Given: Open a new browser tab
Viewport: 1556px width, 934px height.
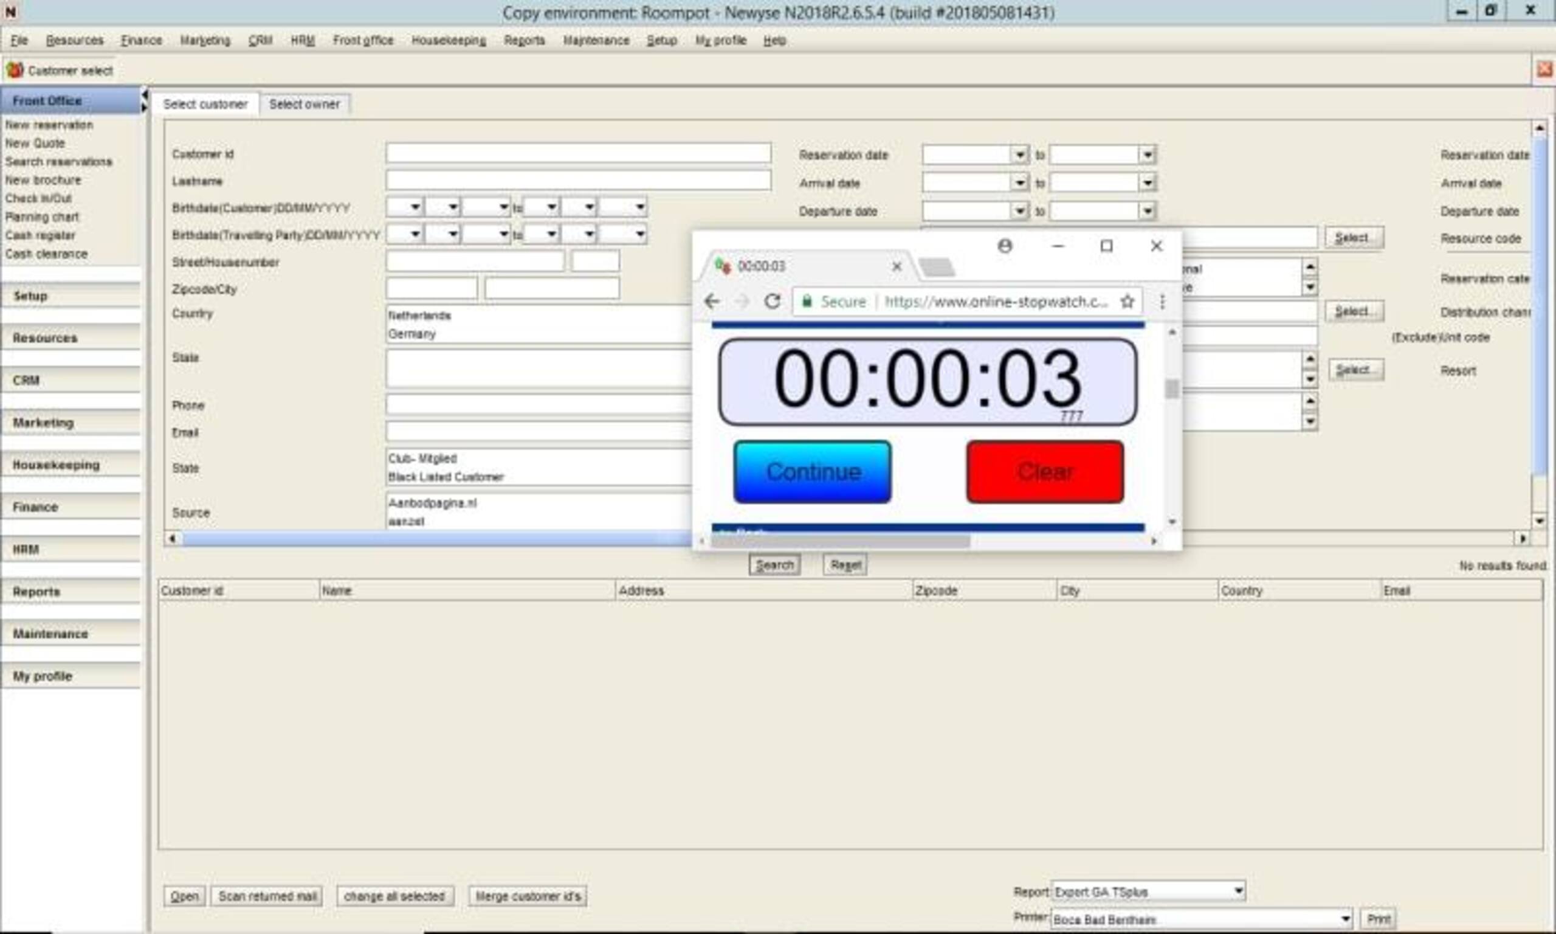Looking at the screenshot, I should (x=937, y=268).
